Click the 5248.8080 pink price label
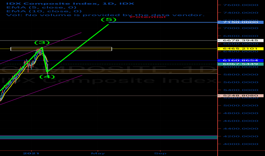 [241, 96]
